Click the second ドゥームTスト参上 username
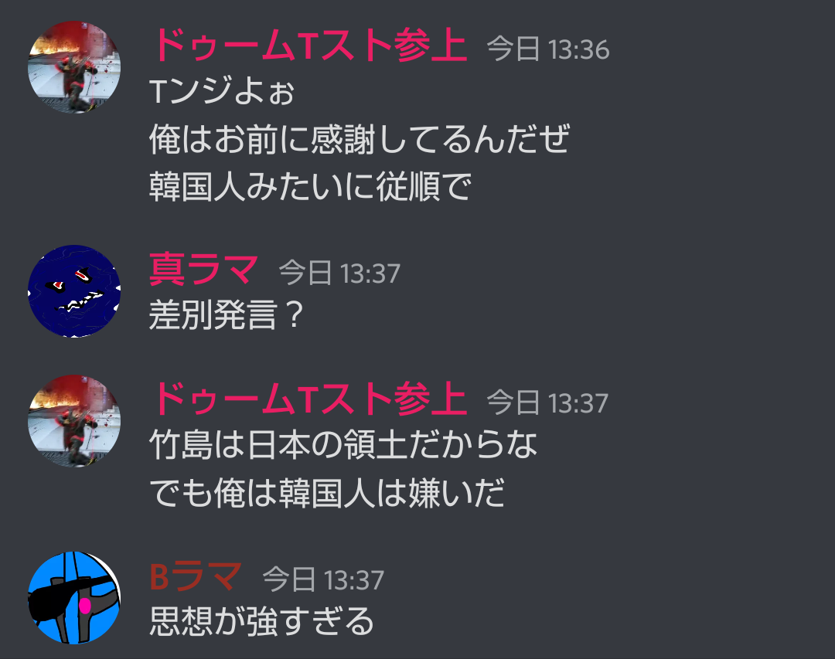This screenshot has height=659, width=835. coord(308,399)
